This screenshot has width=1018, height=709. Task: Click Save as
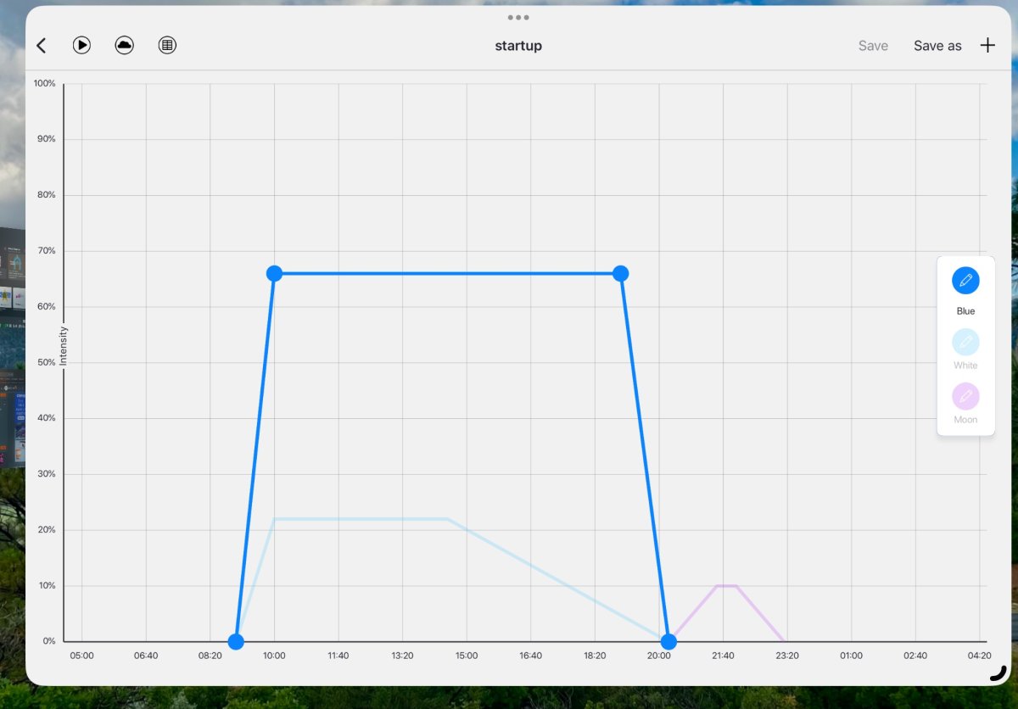pos(937,46)
